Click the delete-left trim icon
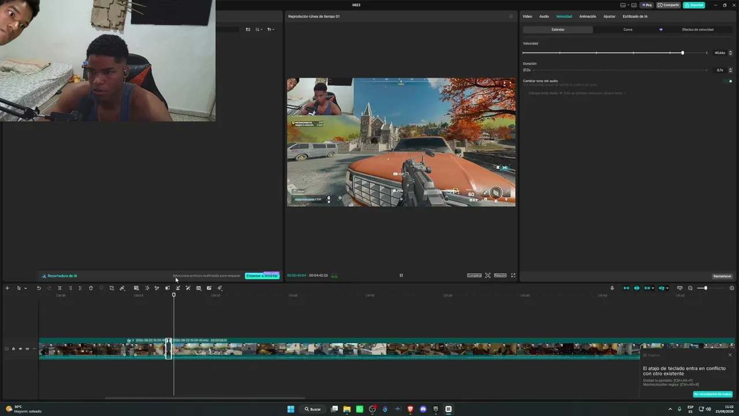 point(70,288)
